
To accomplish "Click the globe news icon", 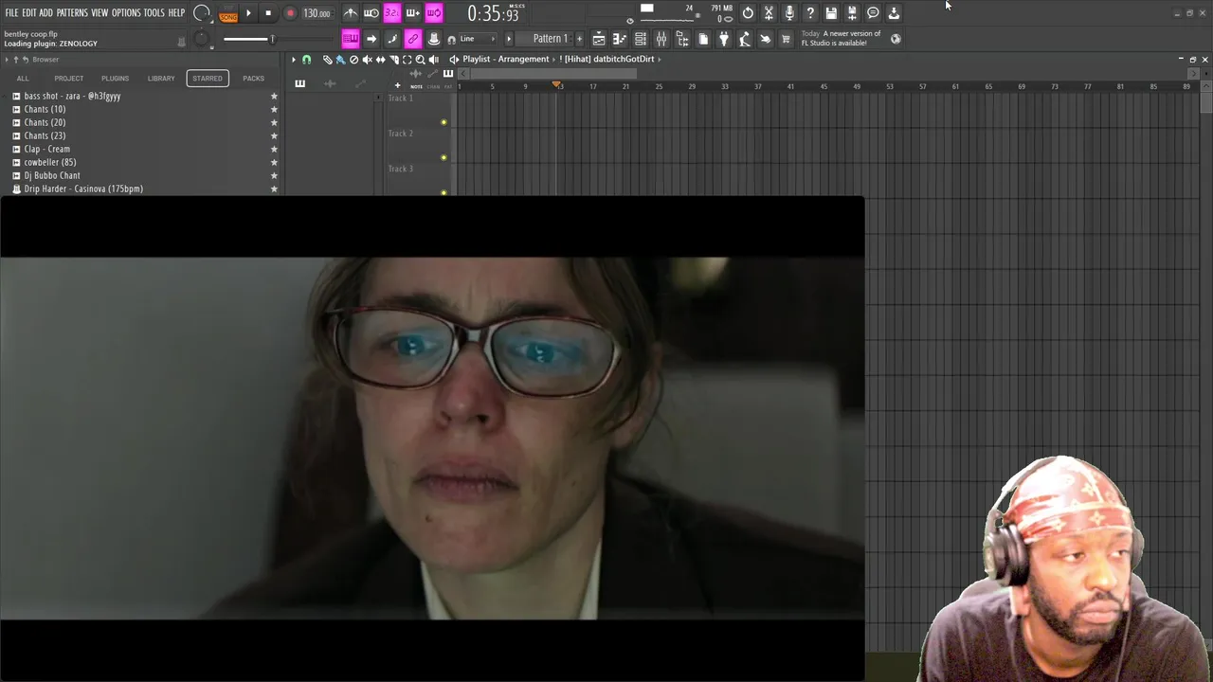I will [x=896, y=39].
